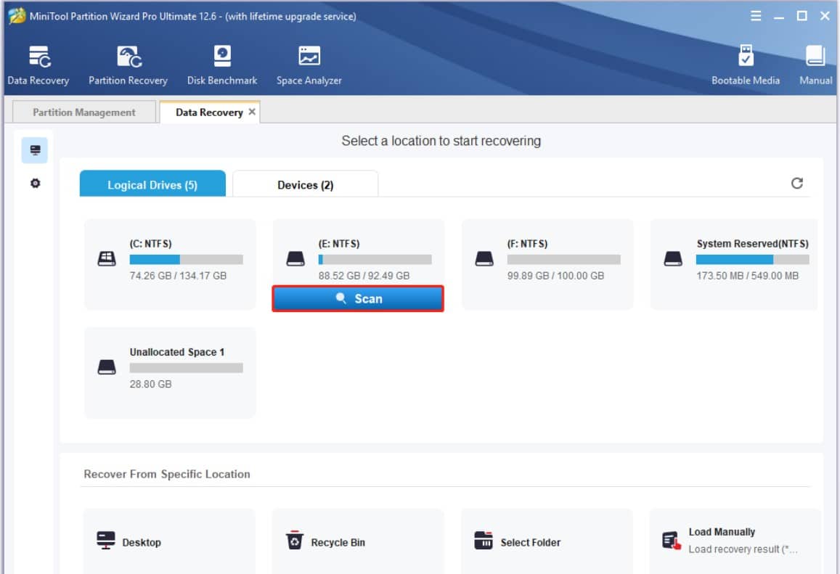Recover from Desktop location

click(169, 541)
